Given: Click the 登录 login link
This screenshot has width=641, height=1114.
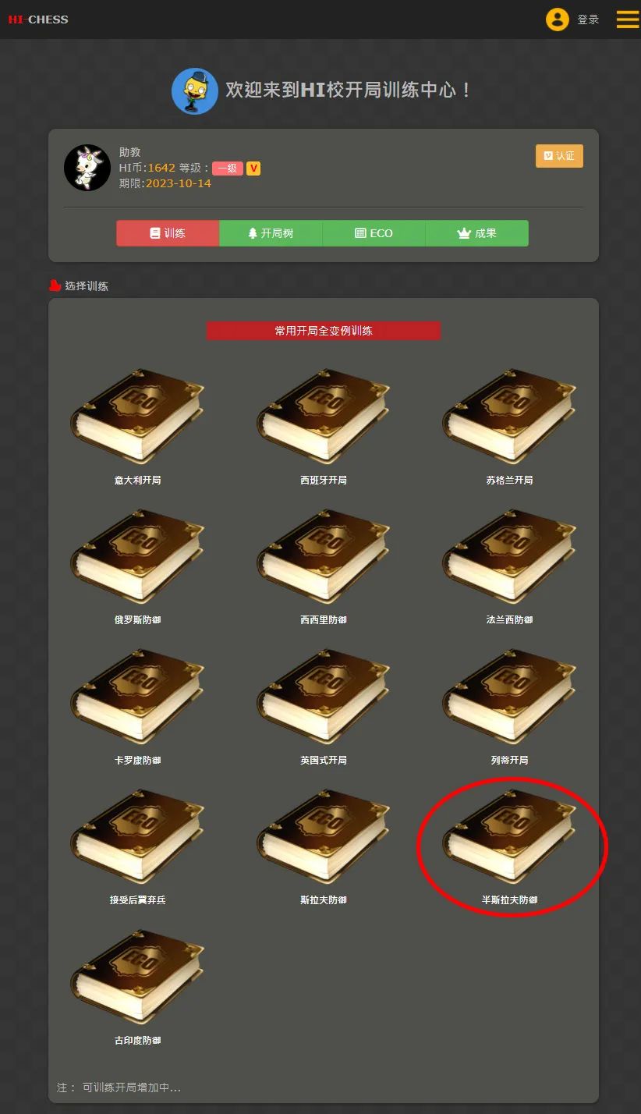Looking at the screenshot, I should [588, 20].
